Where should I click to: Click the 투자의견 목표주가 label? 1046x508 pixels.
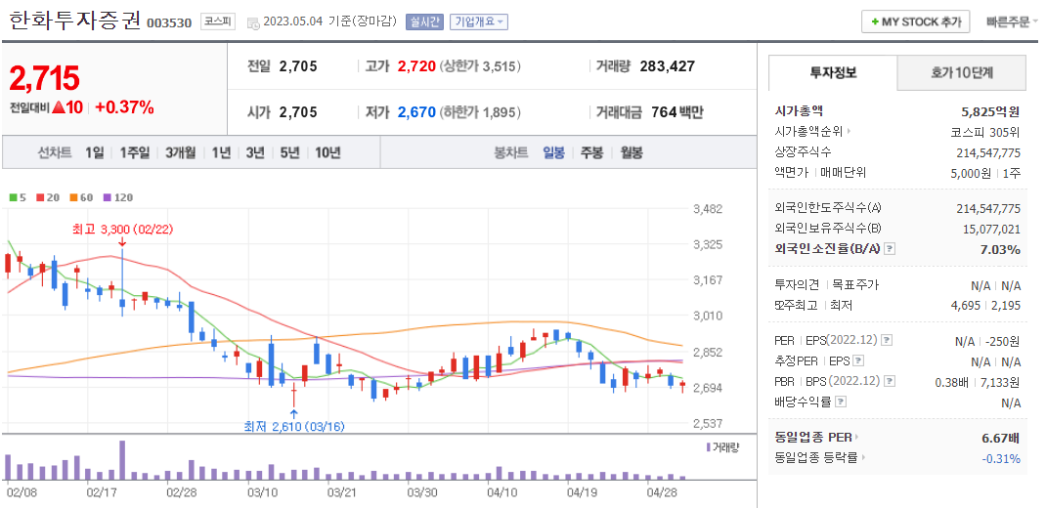click(x=826, y=284)
